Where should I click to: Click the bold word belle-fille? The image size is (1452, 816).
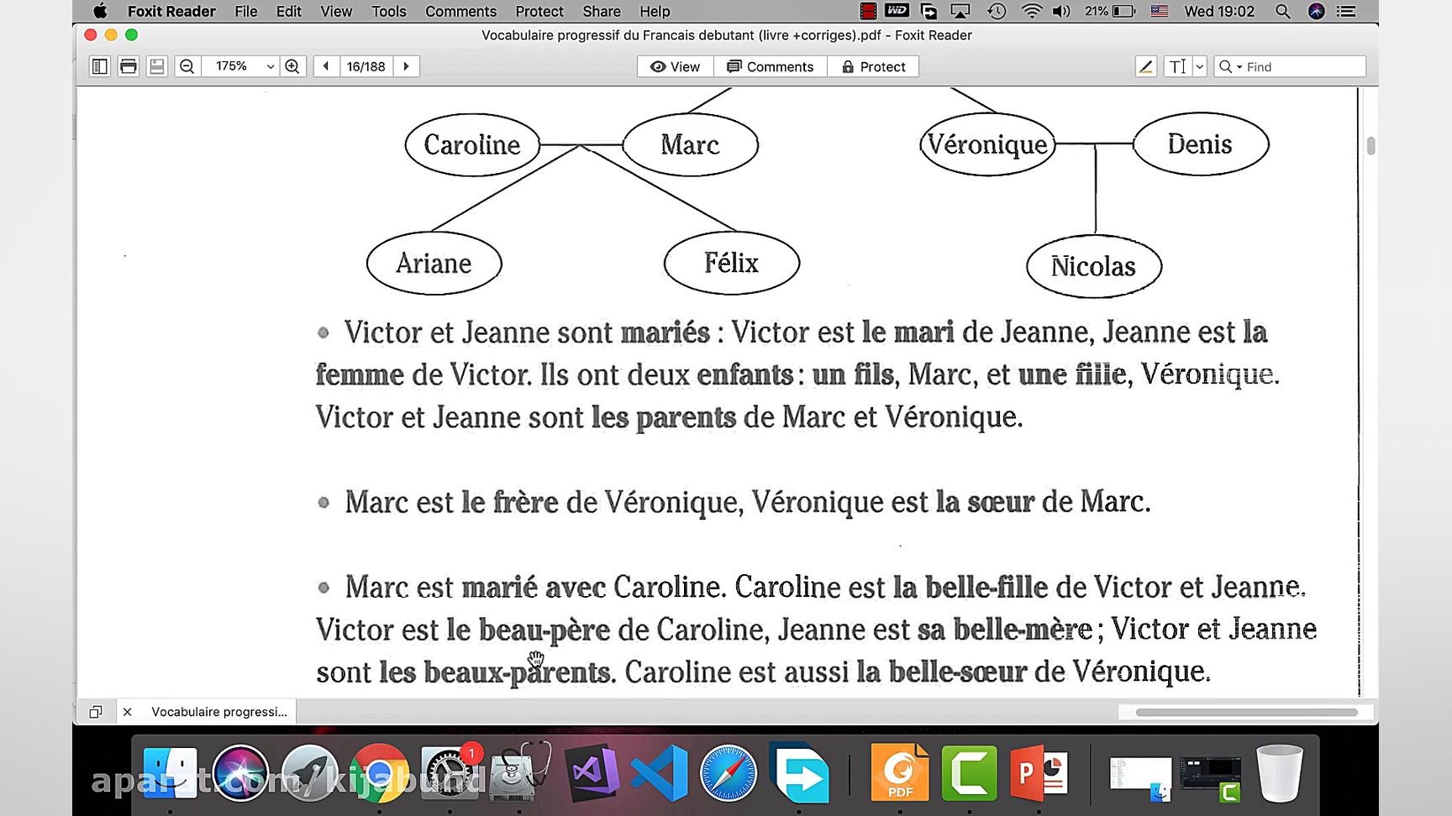point(986,586)
